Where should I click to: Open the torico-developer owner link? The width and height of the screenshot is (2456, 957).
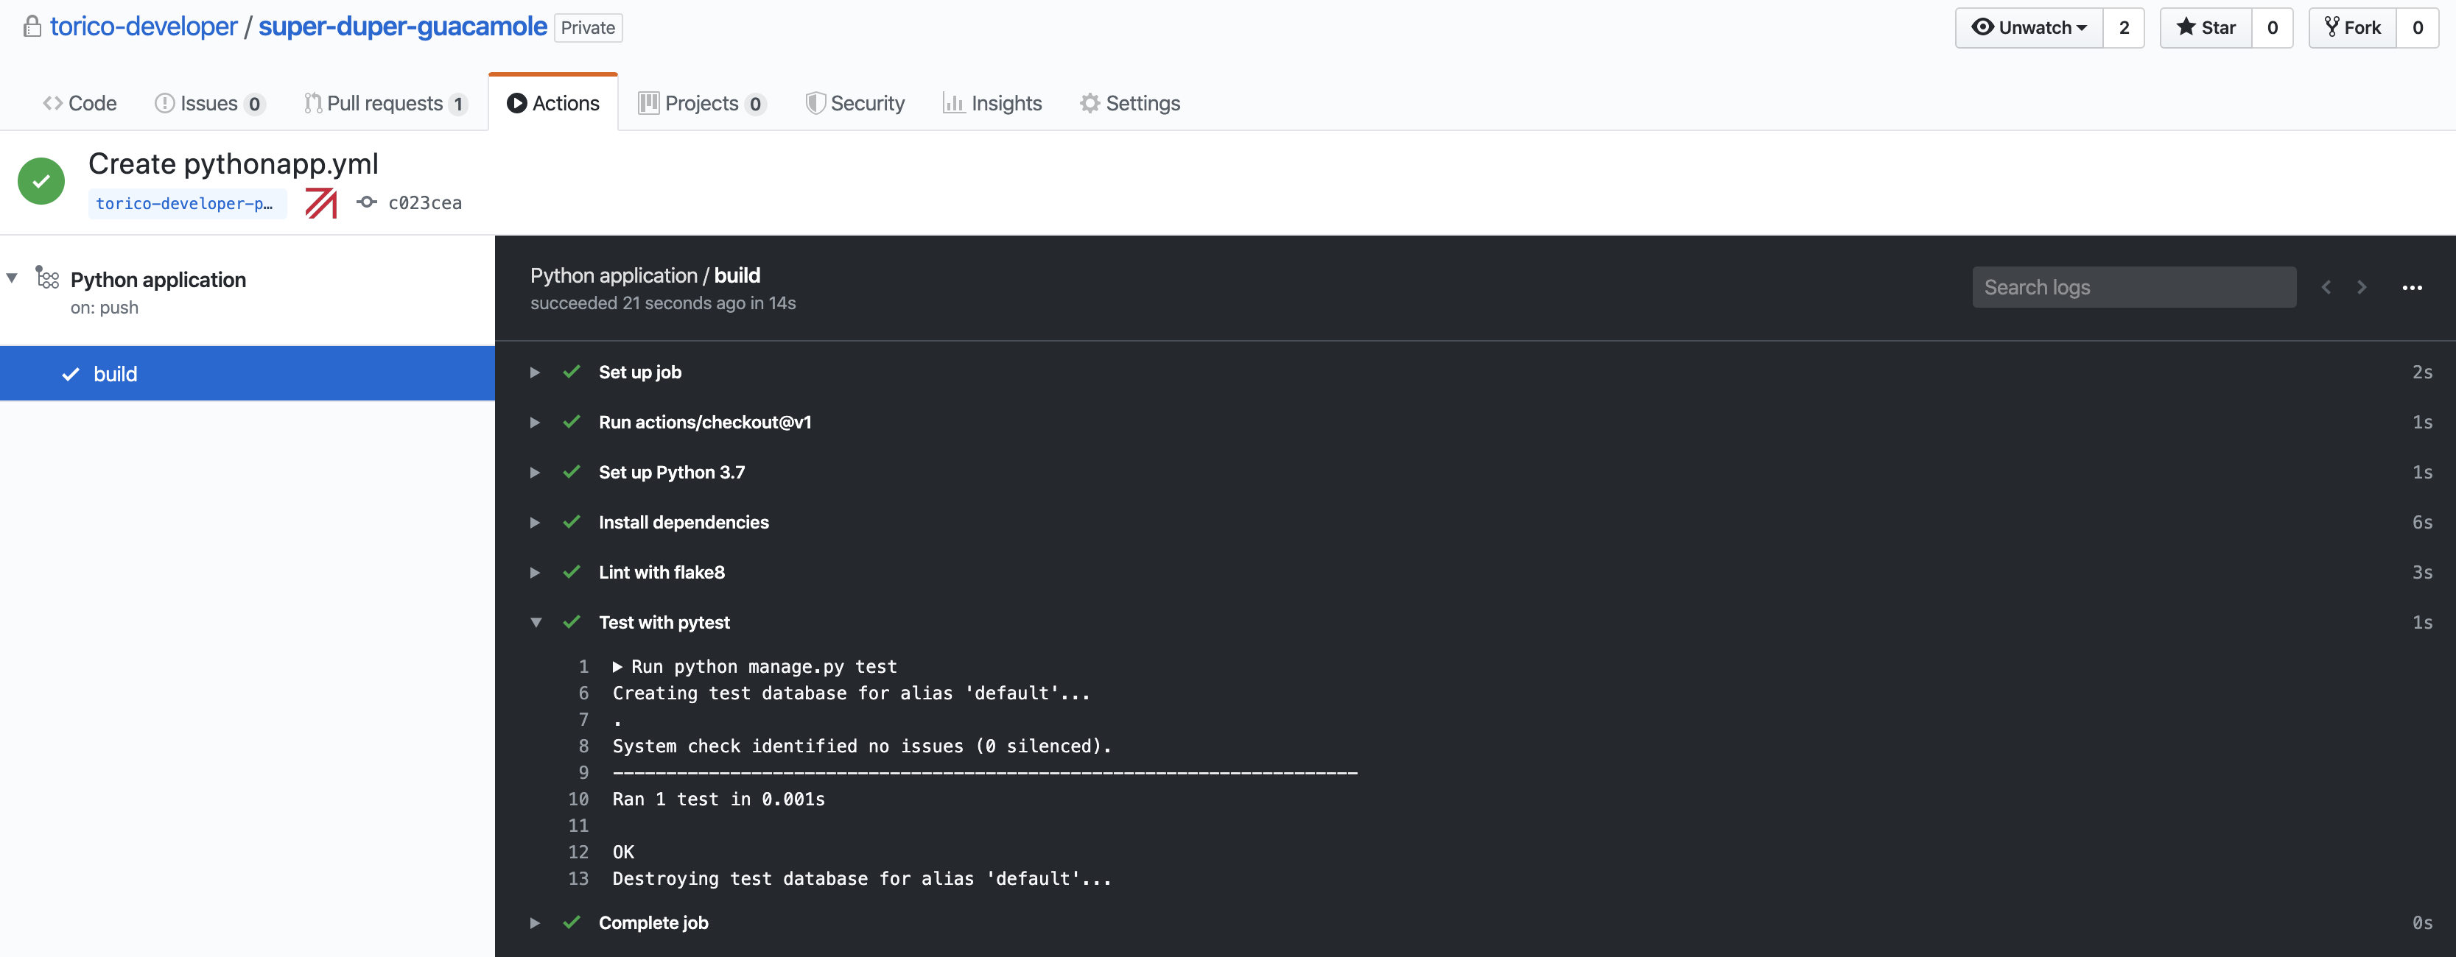(x=143, y=27)
